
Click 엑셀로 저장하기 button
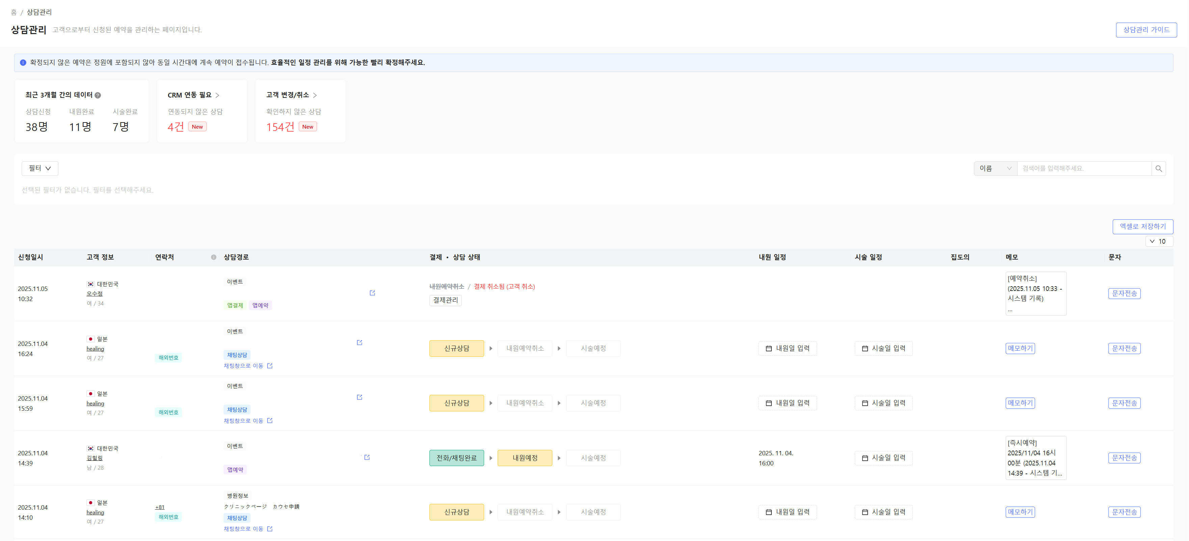click(1142, 226)
